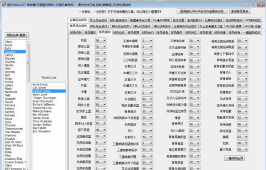
Task: Open the 球员动作 tab
Action: click(119, 32)
